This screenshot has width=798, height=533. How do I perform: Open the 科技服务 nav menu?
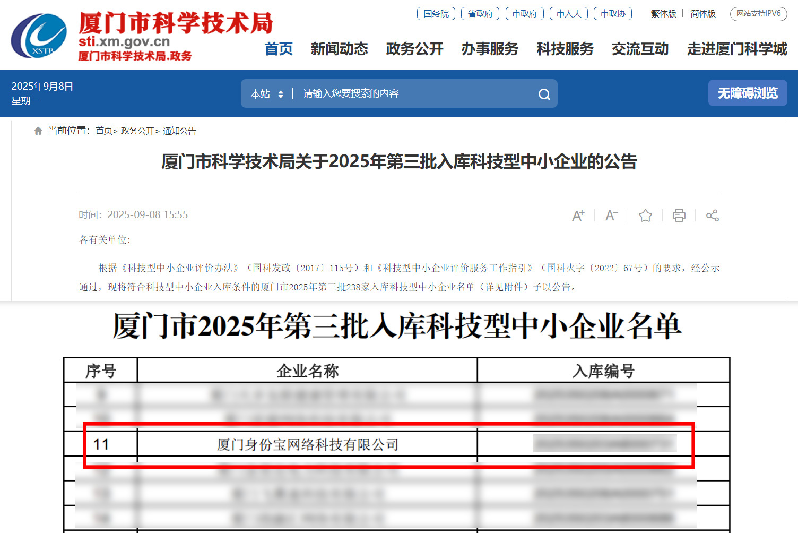[565, 49]
